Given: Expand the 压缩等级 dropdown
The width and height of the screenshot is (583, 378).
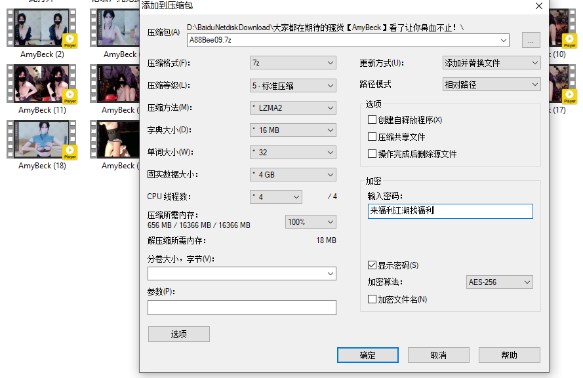Looking at the screenshot, I should pos(293,85).
